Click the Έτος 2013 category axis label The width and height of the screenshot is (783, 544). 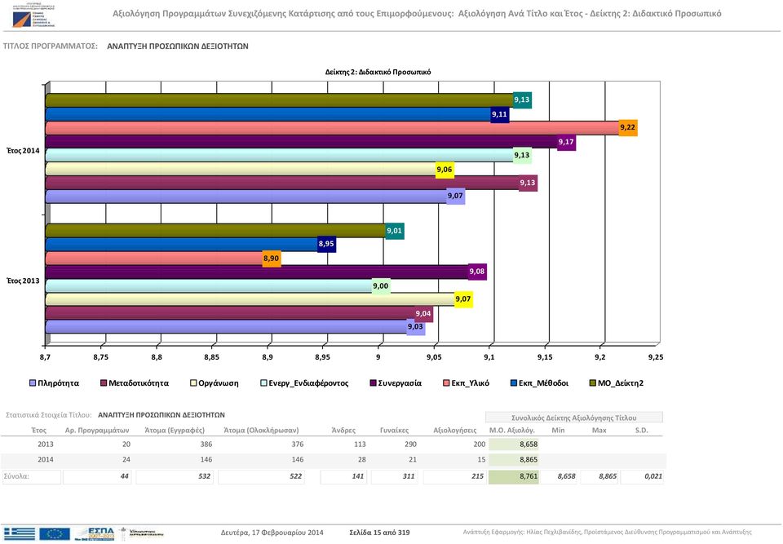click(x=23, y=281)
